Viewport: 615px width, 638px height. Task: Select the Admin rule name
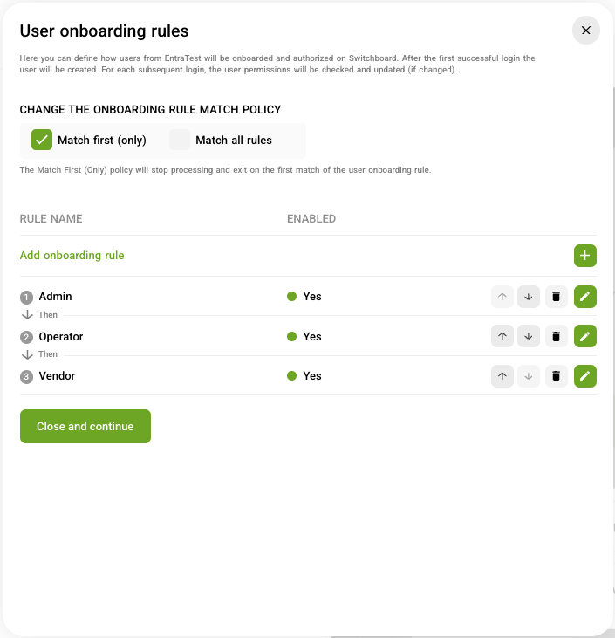(x=56, y=297)
